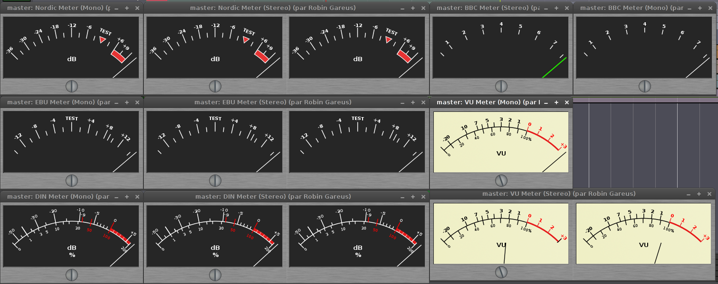Focus the DIN Meter (Mono) window title
This screenshot has height=284, width=718.
58,197
